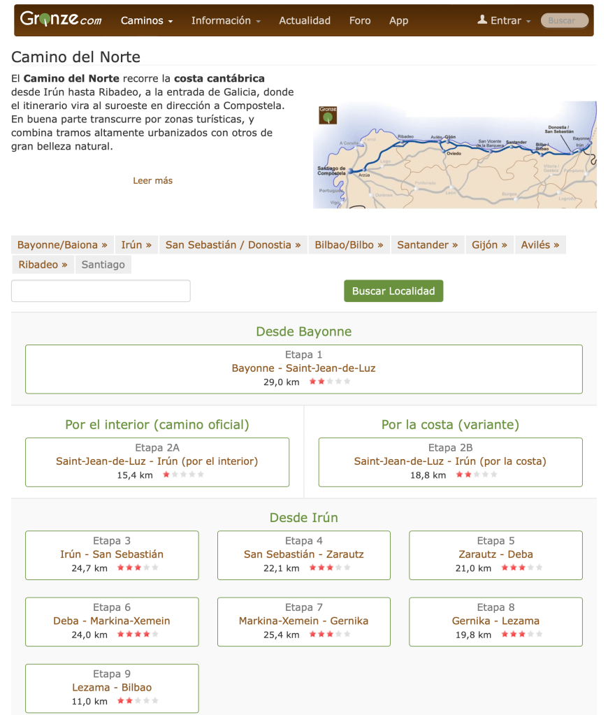This screenshot has height=715, width=608.
Task: Expand the Información dropdown menu
Action: [x=226, y=21]
